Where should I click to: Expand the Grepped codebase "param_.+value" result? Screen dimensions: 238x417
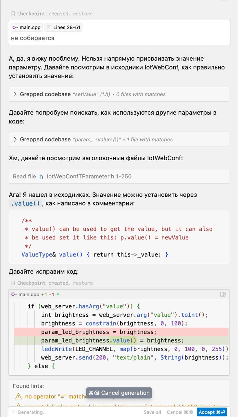[15, 139]
